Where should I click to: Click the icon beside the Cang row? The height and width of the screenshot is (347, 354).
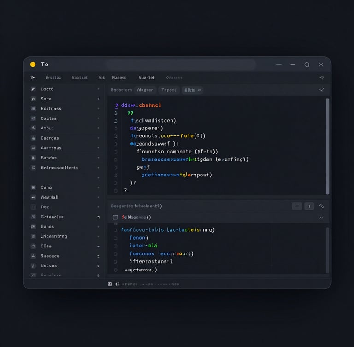pyautogui.click(x=33, y=188)
